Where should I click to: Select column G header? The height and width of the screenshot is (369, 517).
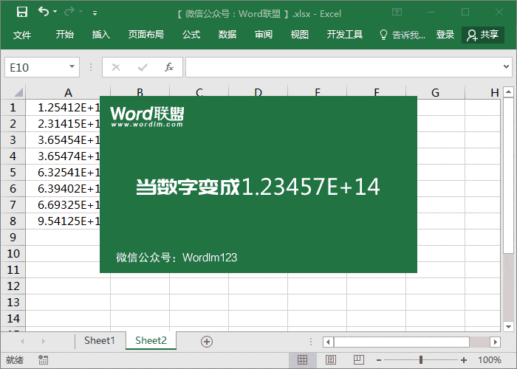coord(435,92)
